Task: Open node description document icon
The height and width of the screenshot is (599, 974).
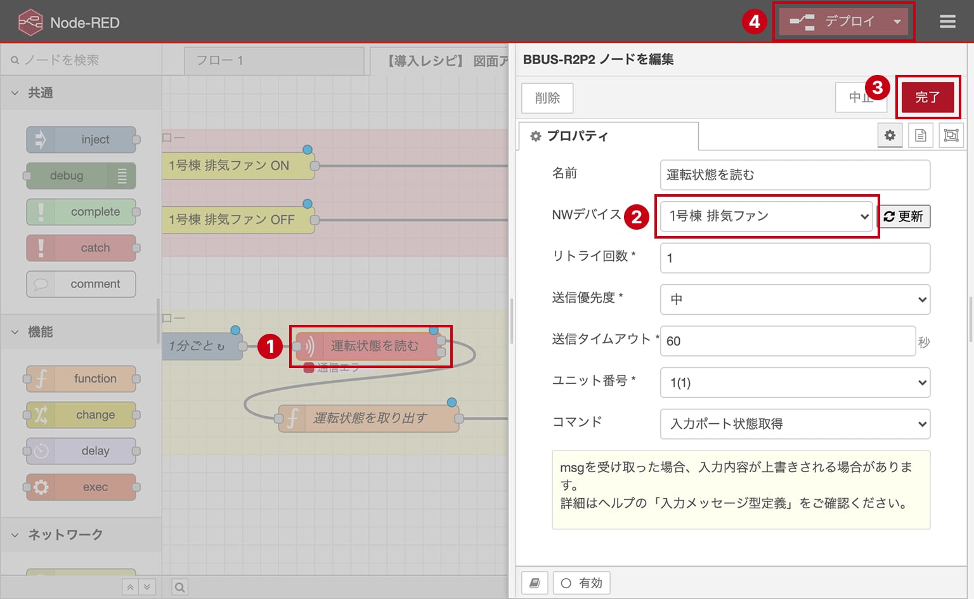Action: (x=921, y=135)
